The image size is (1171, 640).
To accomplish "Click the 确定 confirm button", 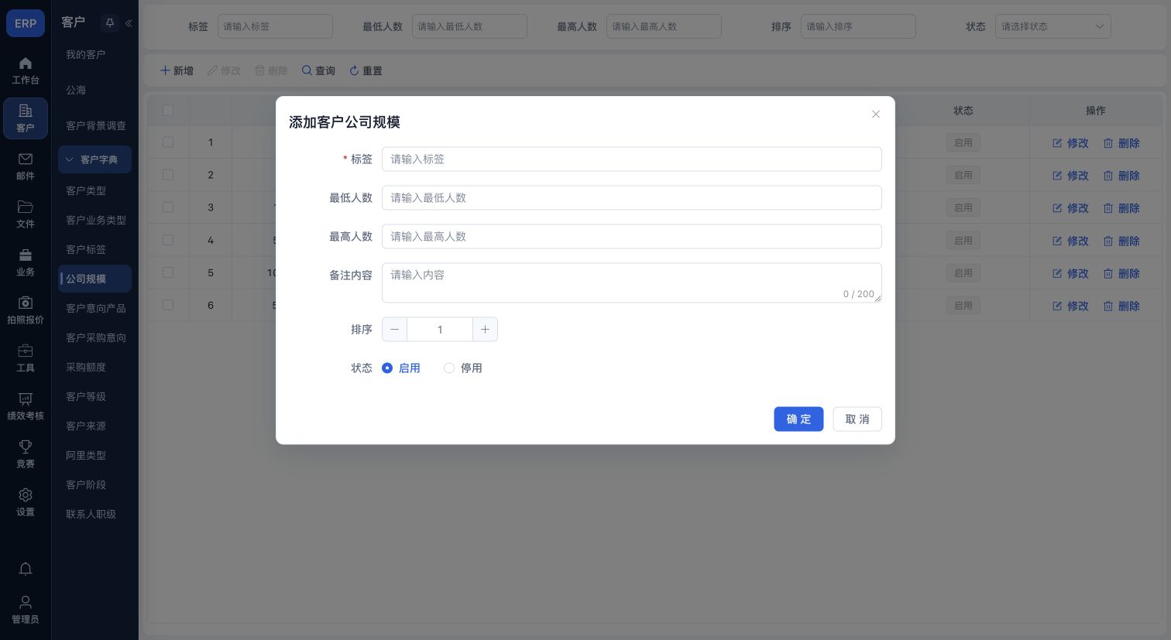I will [x=798, y=419].
